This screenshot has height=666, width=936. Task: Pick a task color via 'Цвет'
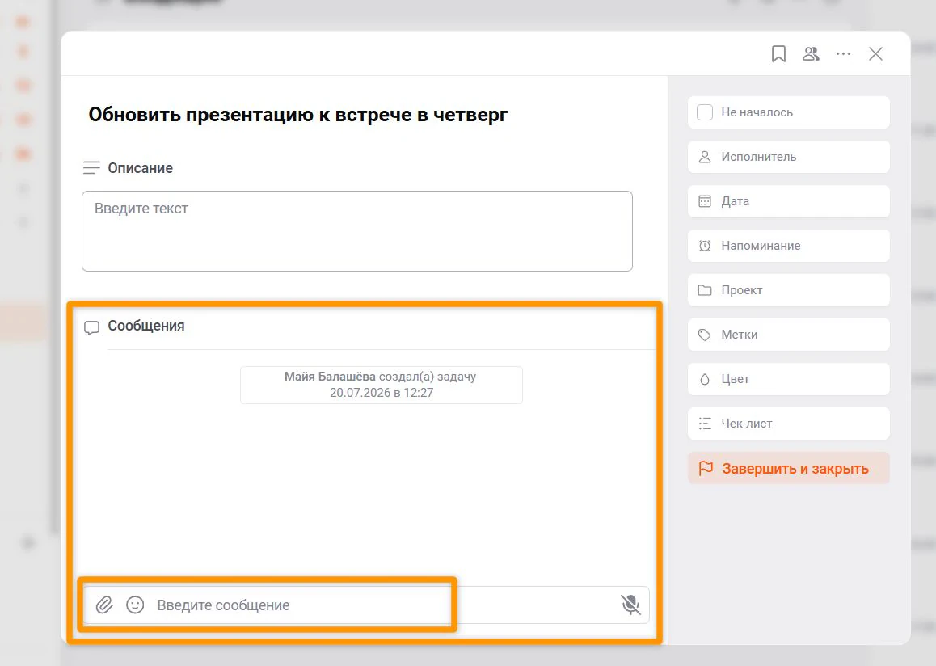coord(789,379)
